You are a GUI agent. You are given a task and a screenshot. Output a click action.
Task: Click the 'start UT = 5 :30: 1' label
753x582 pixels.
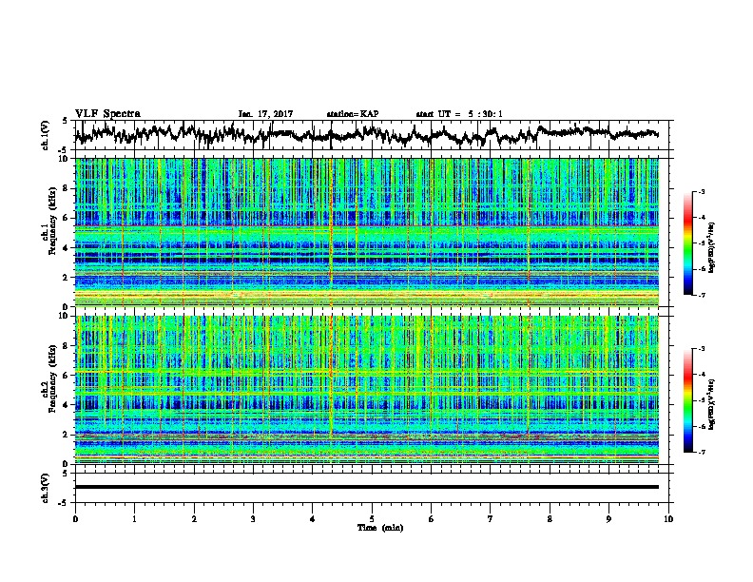point(459,114)
